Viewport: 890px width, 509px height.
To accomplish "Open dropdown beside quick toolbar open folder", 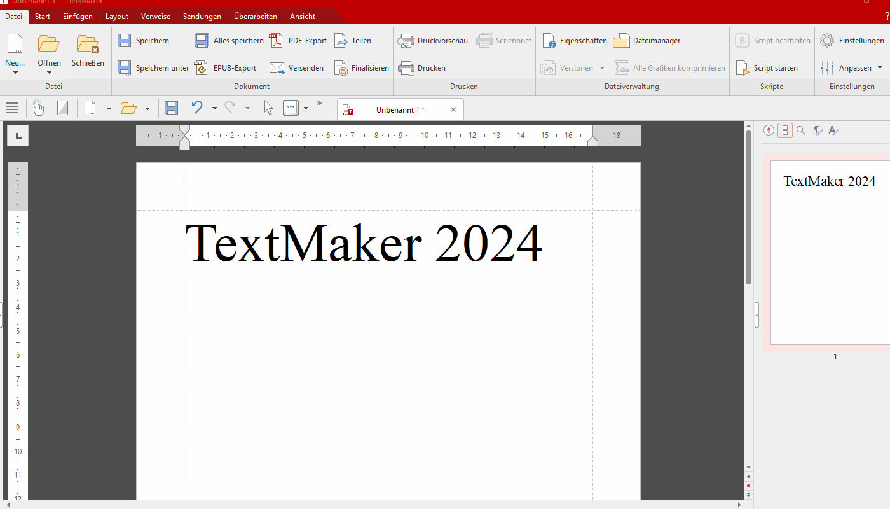I will pos(147,108).
